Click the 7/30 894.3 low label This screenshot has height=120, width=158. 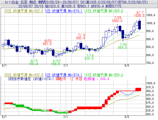click(x=123, y=46)
